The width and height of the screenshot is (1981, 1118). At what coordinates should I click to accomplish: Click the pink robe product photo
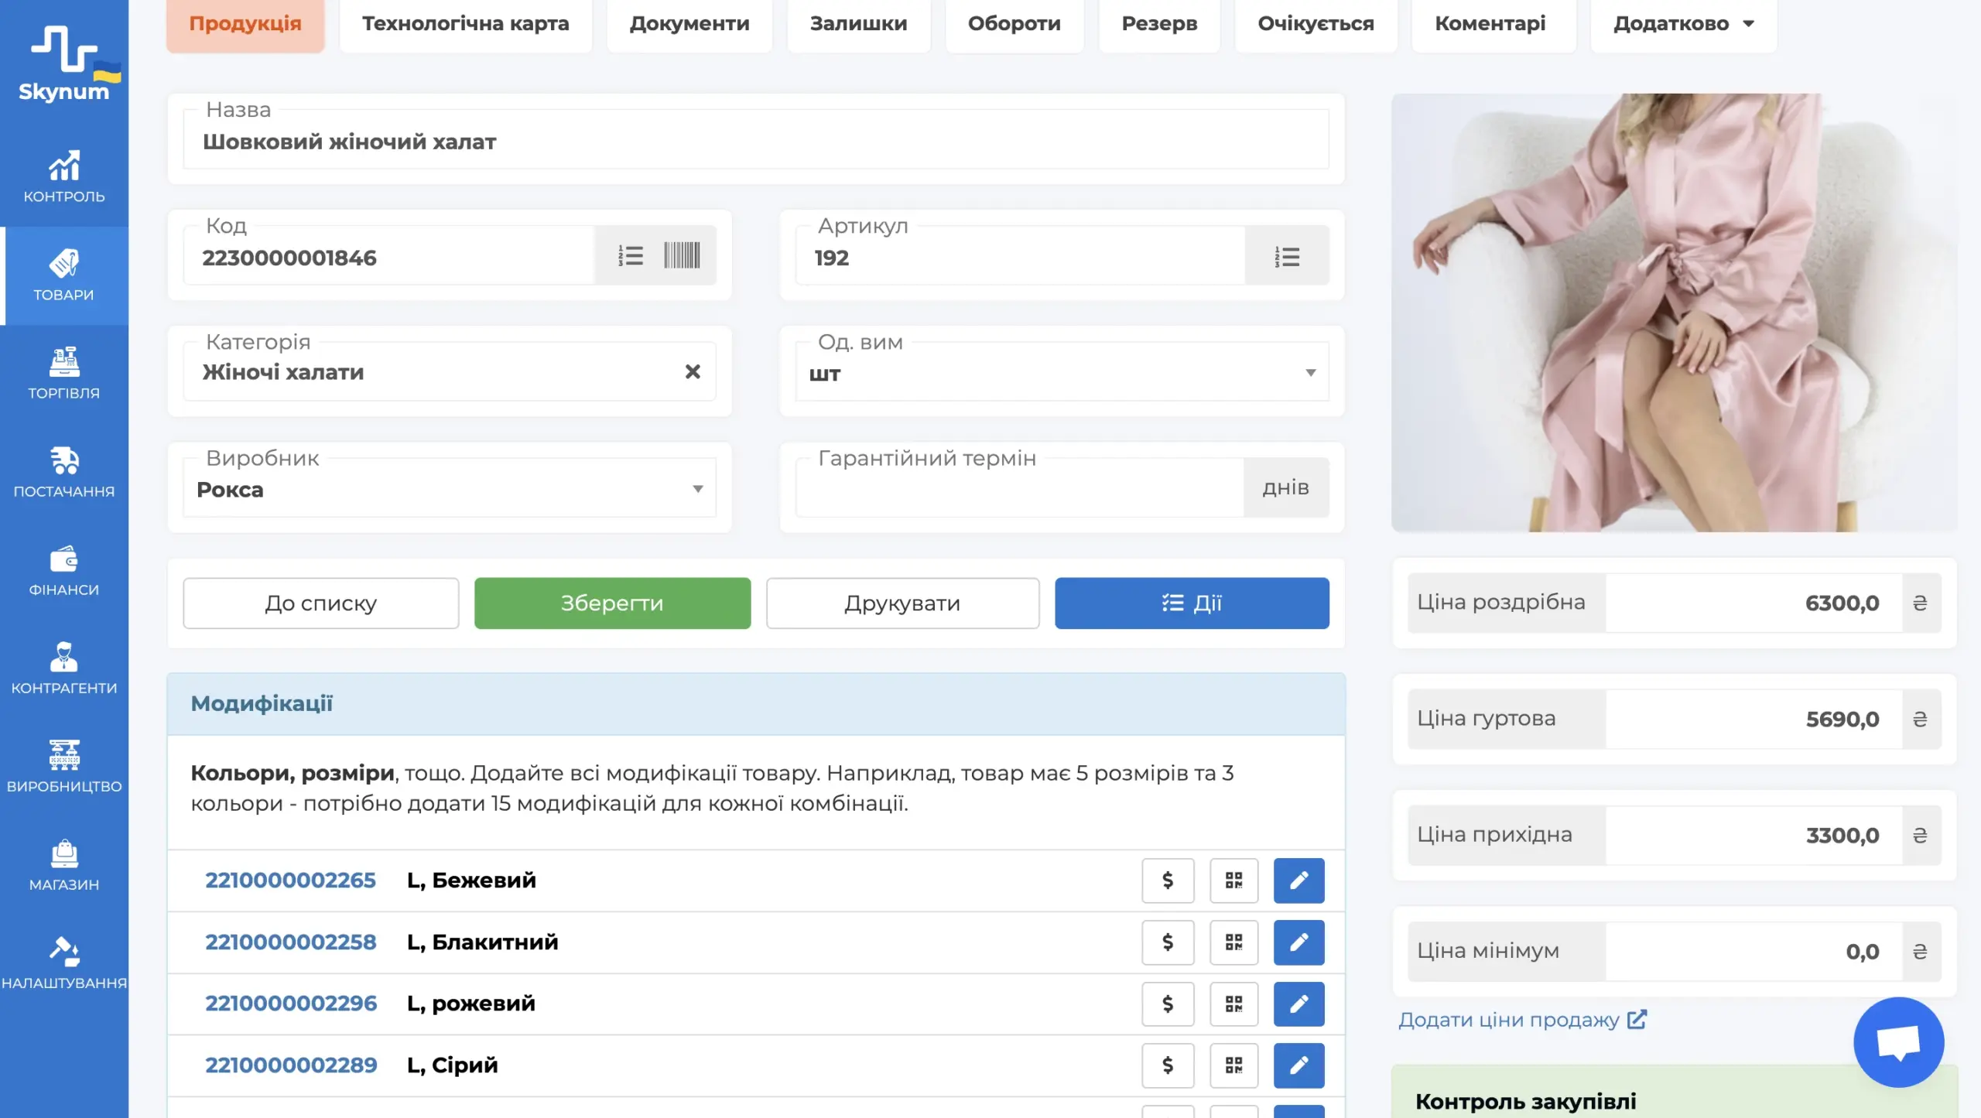[1673, 313]
